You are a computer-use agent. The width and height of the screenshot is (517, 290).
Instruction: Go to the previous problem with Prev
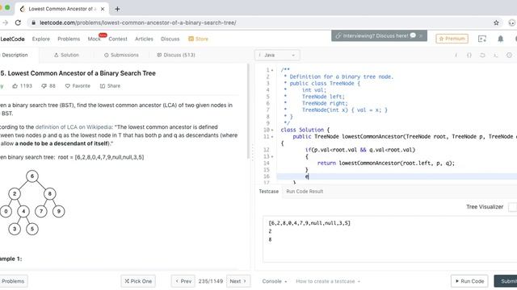183,281
